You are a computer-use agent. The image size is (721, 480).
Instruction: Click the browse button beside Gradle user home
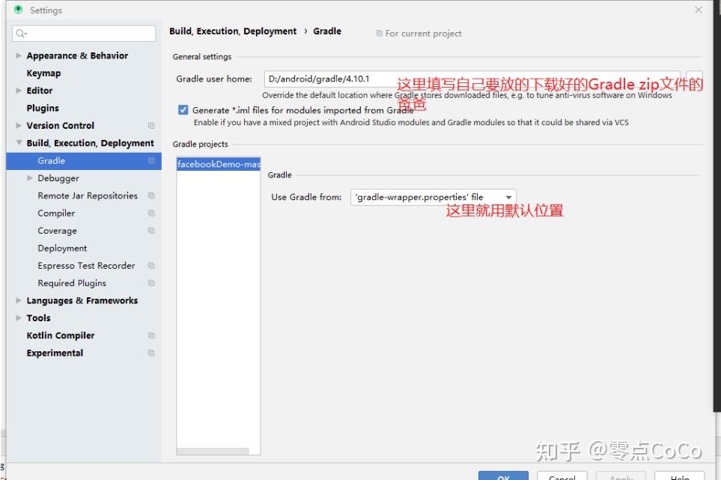point(694,79)
